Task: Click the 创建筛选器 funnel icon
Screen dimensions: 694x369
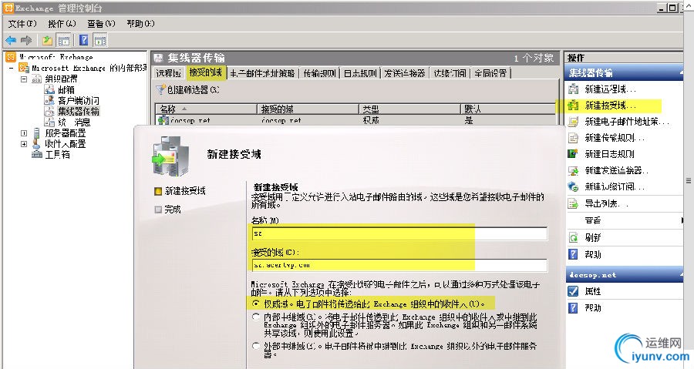Action: pos(160,89)
